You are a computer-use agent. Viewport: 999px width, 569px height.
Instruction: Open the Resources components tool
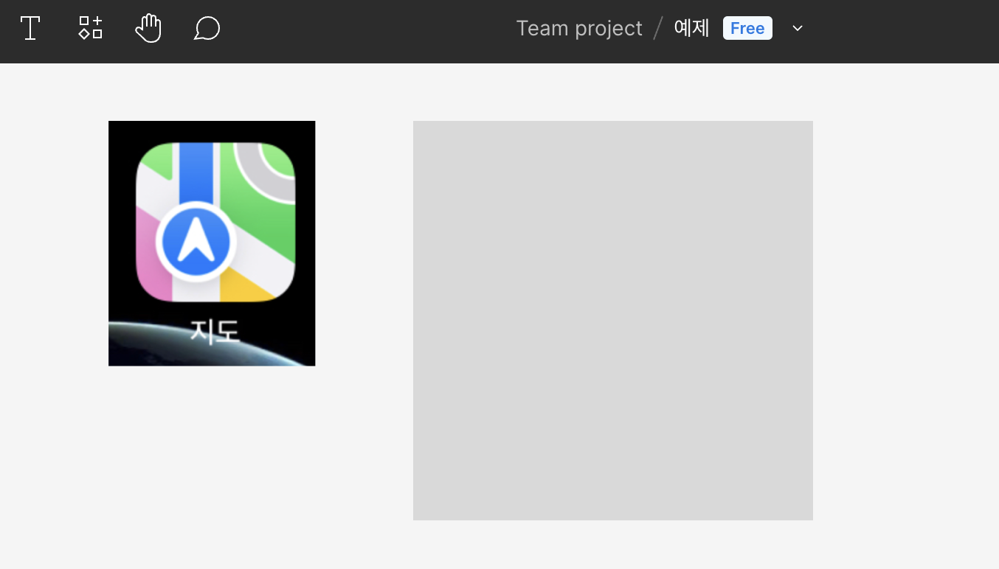pyautogui.click(x=90, y=28)
